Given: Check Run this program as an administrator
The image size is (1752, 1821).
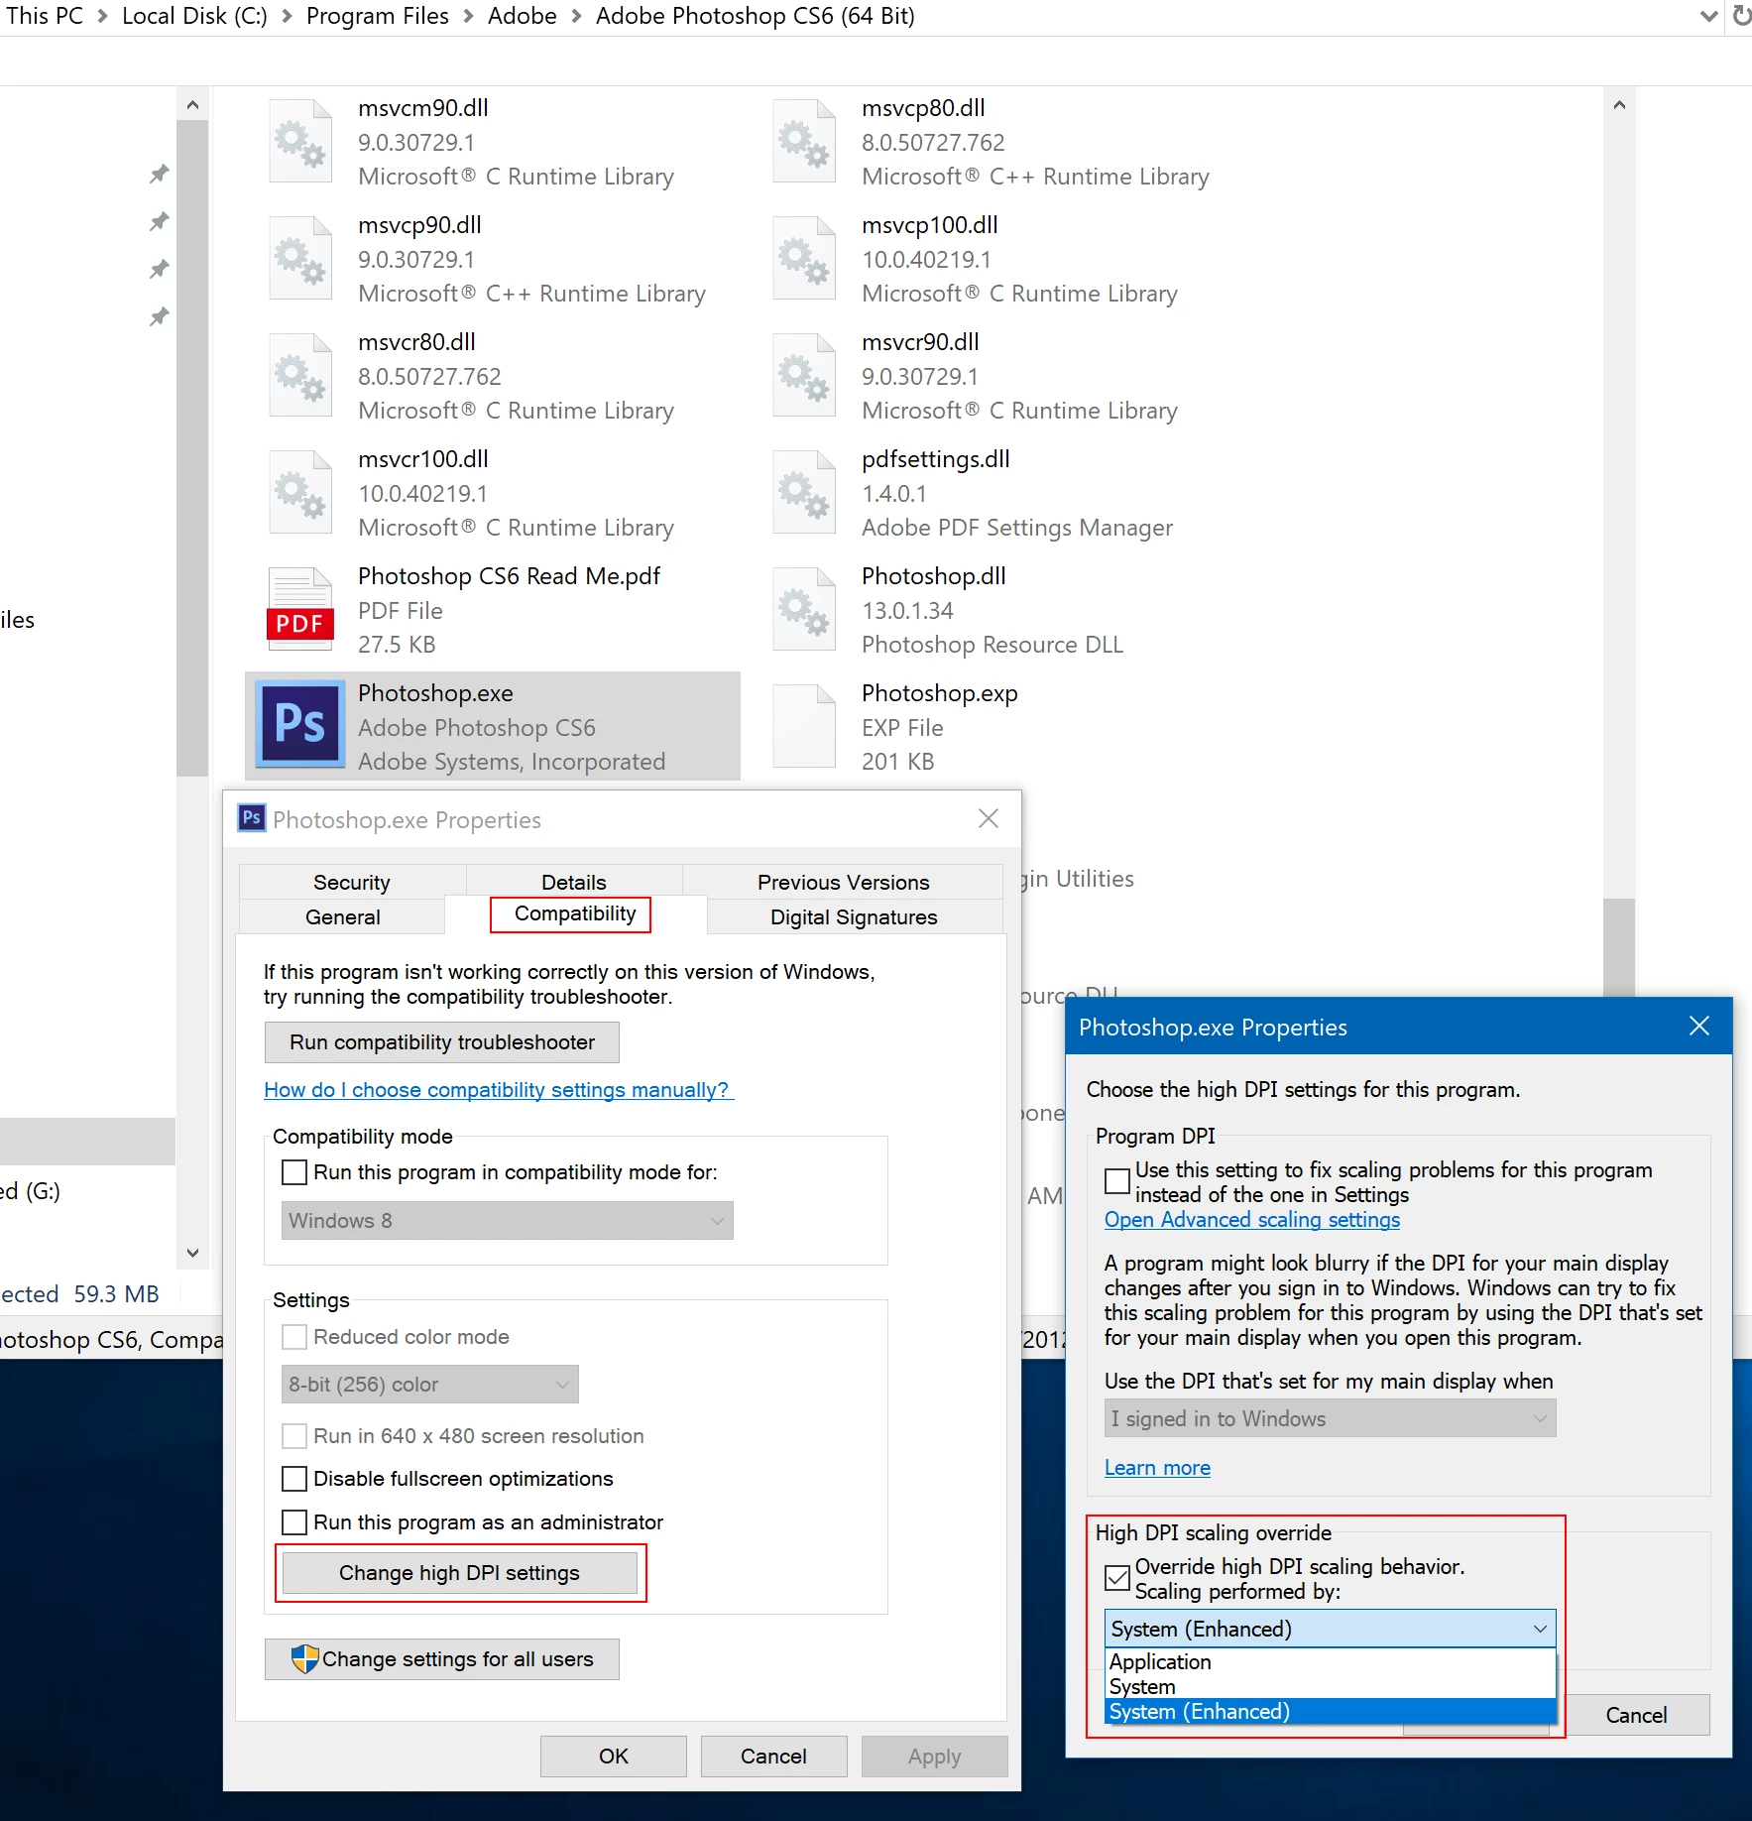Looking at the screenshot, I should 294,1522.
